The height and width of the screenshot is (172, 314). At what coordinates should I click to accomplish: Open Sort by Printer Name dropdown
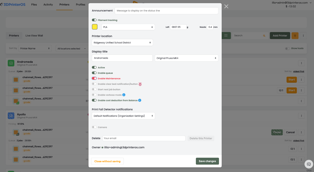click(x=35, y=48)
